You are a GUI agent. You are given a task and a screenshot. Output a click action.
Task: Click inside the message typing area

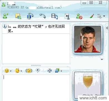coord(36,88)
